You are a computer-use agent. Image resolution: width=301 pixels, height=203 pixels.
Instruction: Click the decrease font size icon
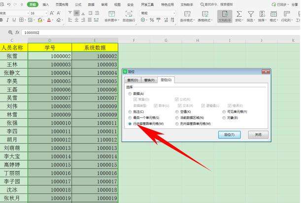(59, 13)
